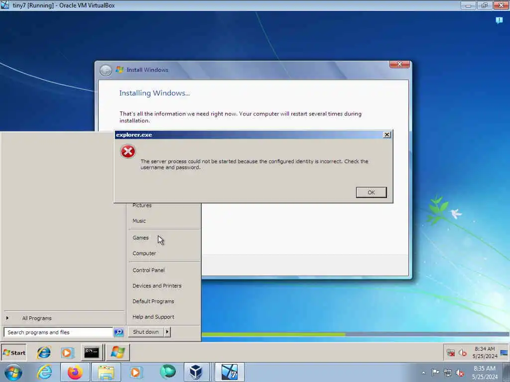Click the guest tray network error icon

point(450,353)
